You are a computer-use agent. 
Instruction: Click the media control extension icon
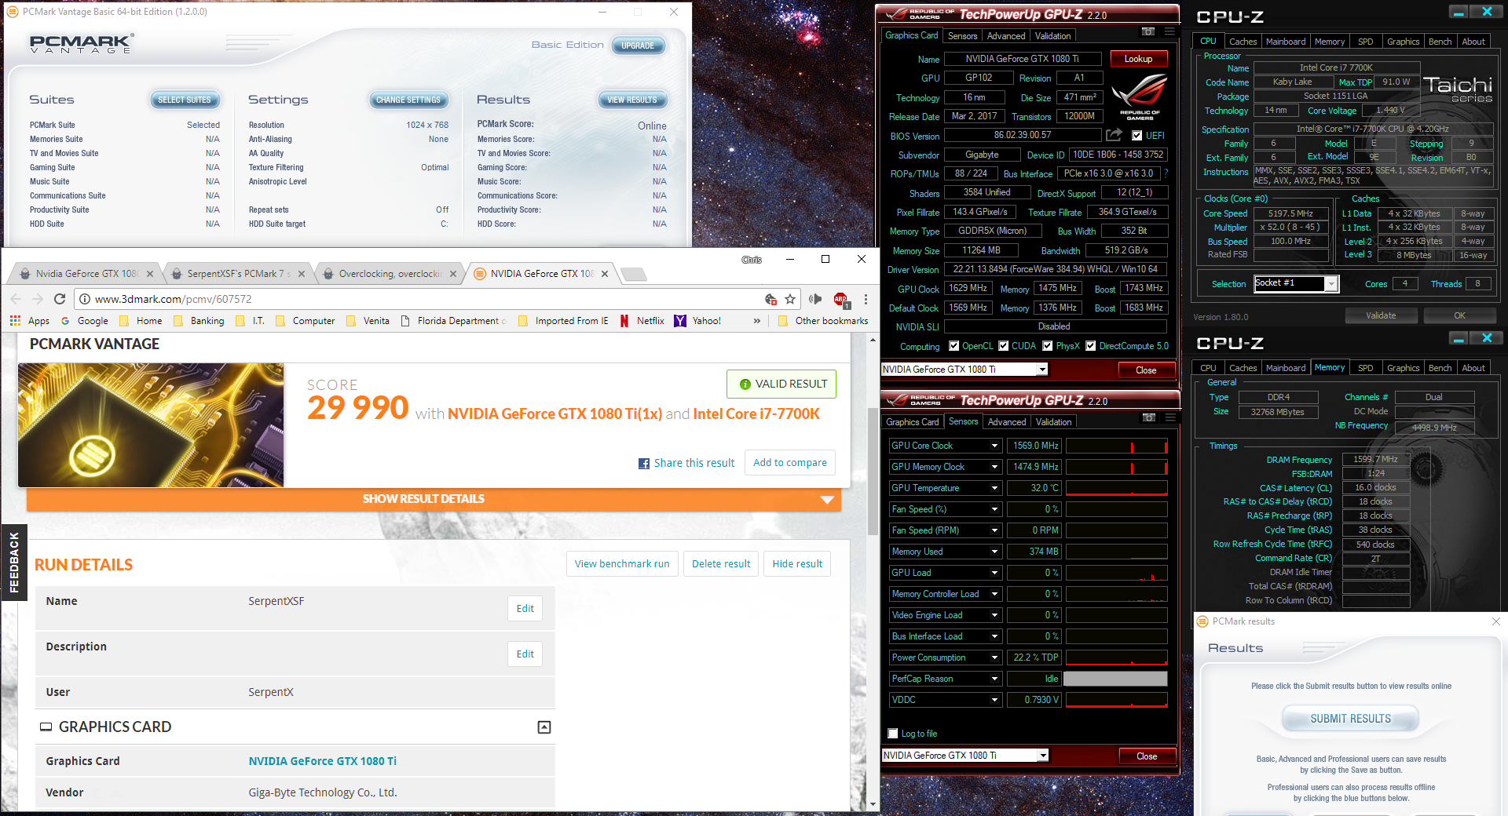click(815, 299)
